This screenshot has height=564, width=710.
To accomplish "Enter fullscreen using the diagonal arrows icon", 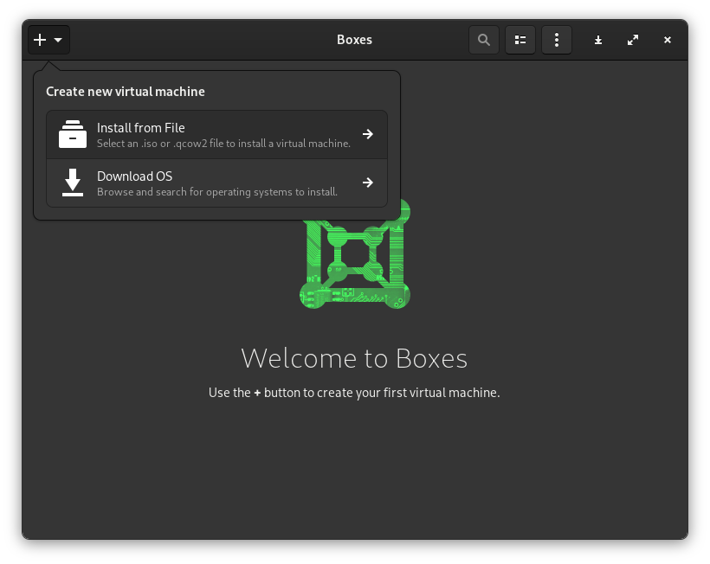I will click(633, 40).
